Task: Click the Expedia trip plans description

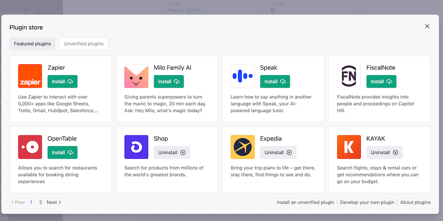Action: 273,171
